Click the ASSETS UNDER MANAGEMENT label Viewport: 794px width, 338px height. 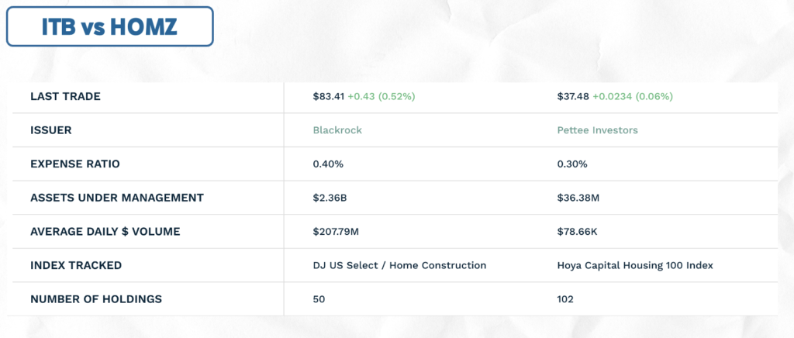117,198
